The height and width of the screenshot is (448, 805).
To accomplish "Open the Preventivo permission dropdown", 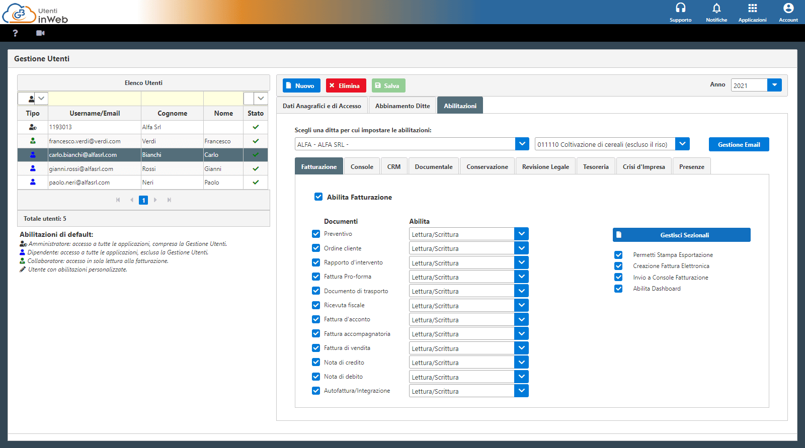I will point(521,234).
